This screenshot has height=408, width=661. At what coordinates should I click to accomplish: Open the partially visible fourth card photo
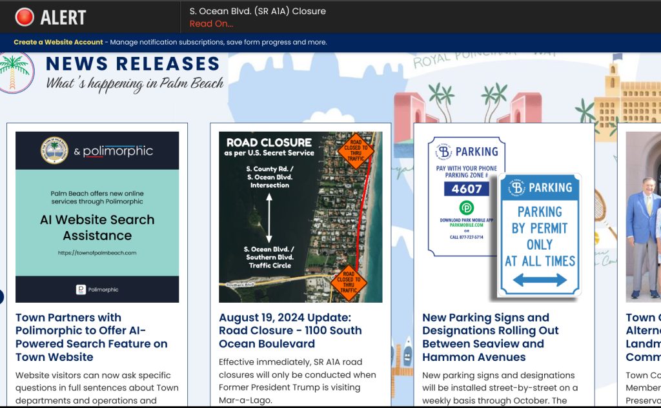coord(644,217)
